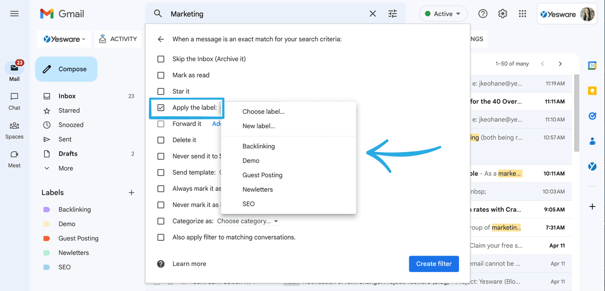The image size is (605, 291).
Task: Uncheck the 'Apply the label' checkbox
Action: click(161, 107)
